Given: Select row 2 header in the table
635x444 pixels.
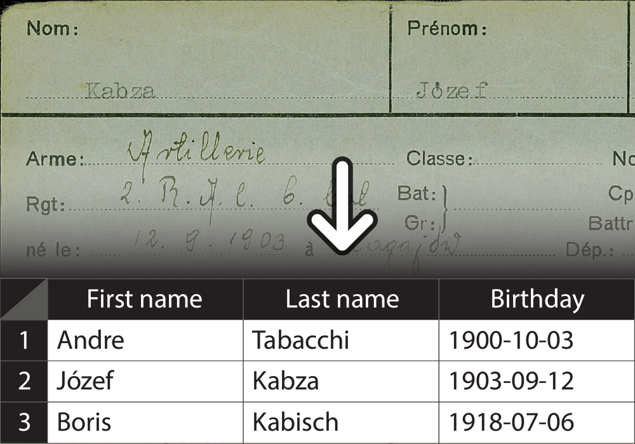Looking at the screenshot, I should 23,381.
